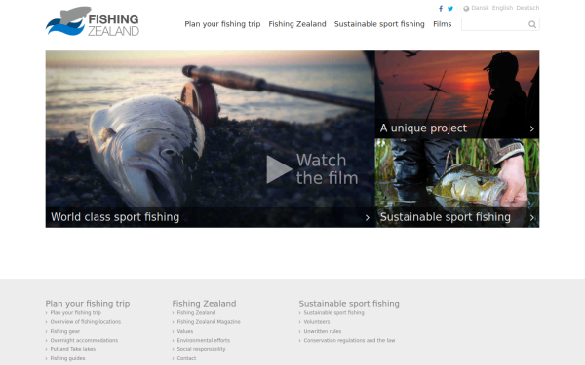Open footer link Volunteers
Viewport: 585px width, 365px height.
pyautogui.click(x=316, y=322)
